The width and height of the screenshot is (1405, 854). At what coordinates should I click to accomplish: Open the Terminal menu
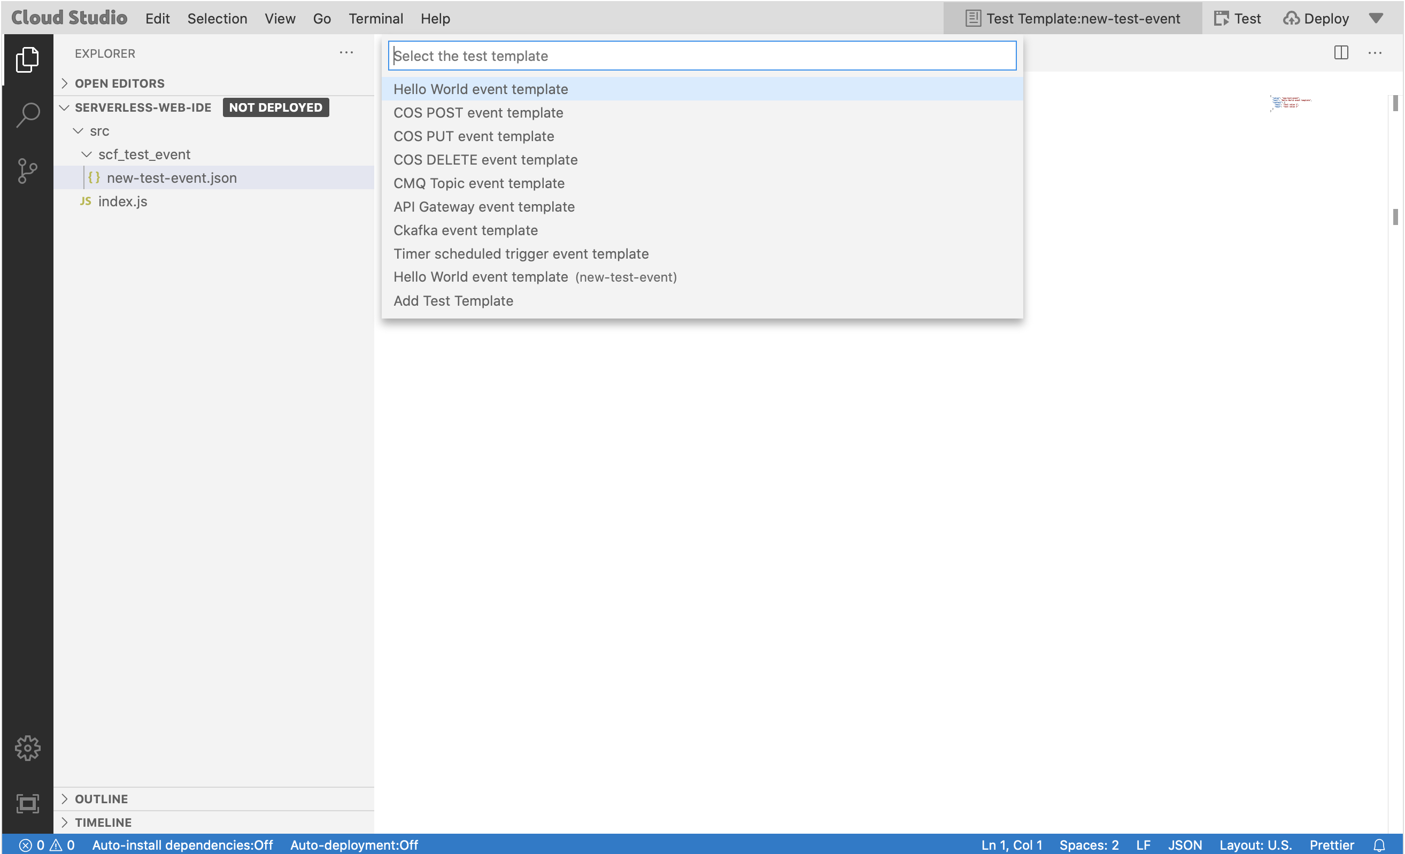click(376, 19)
